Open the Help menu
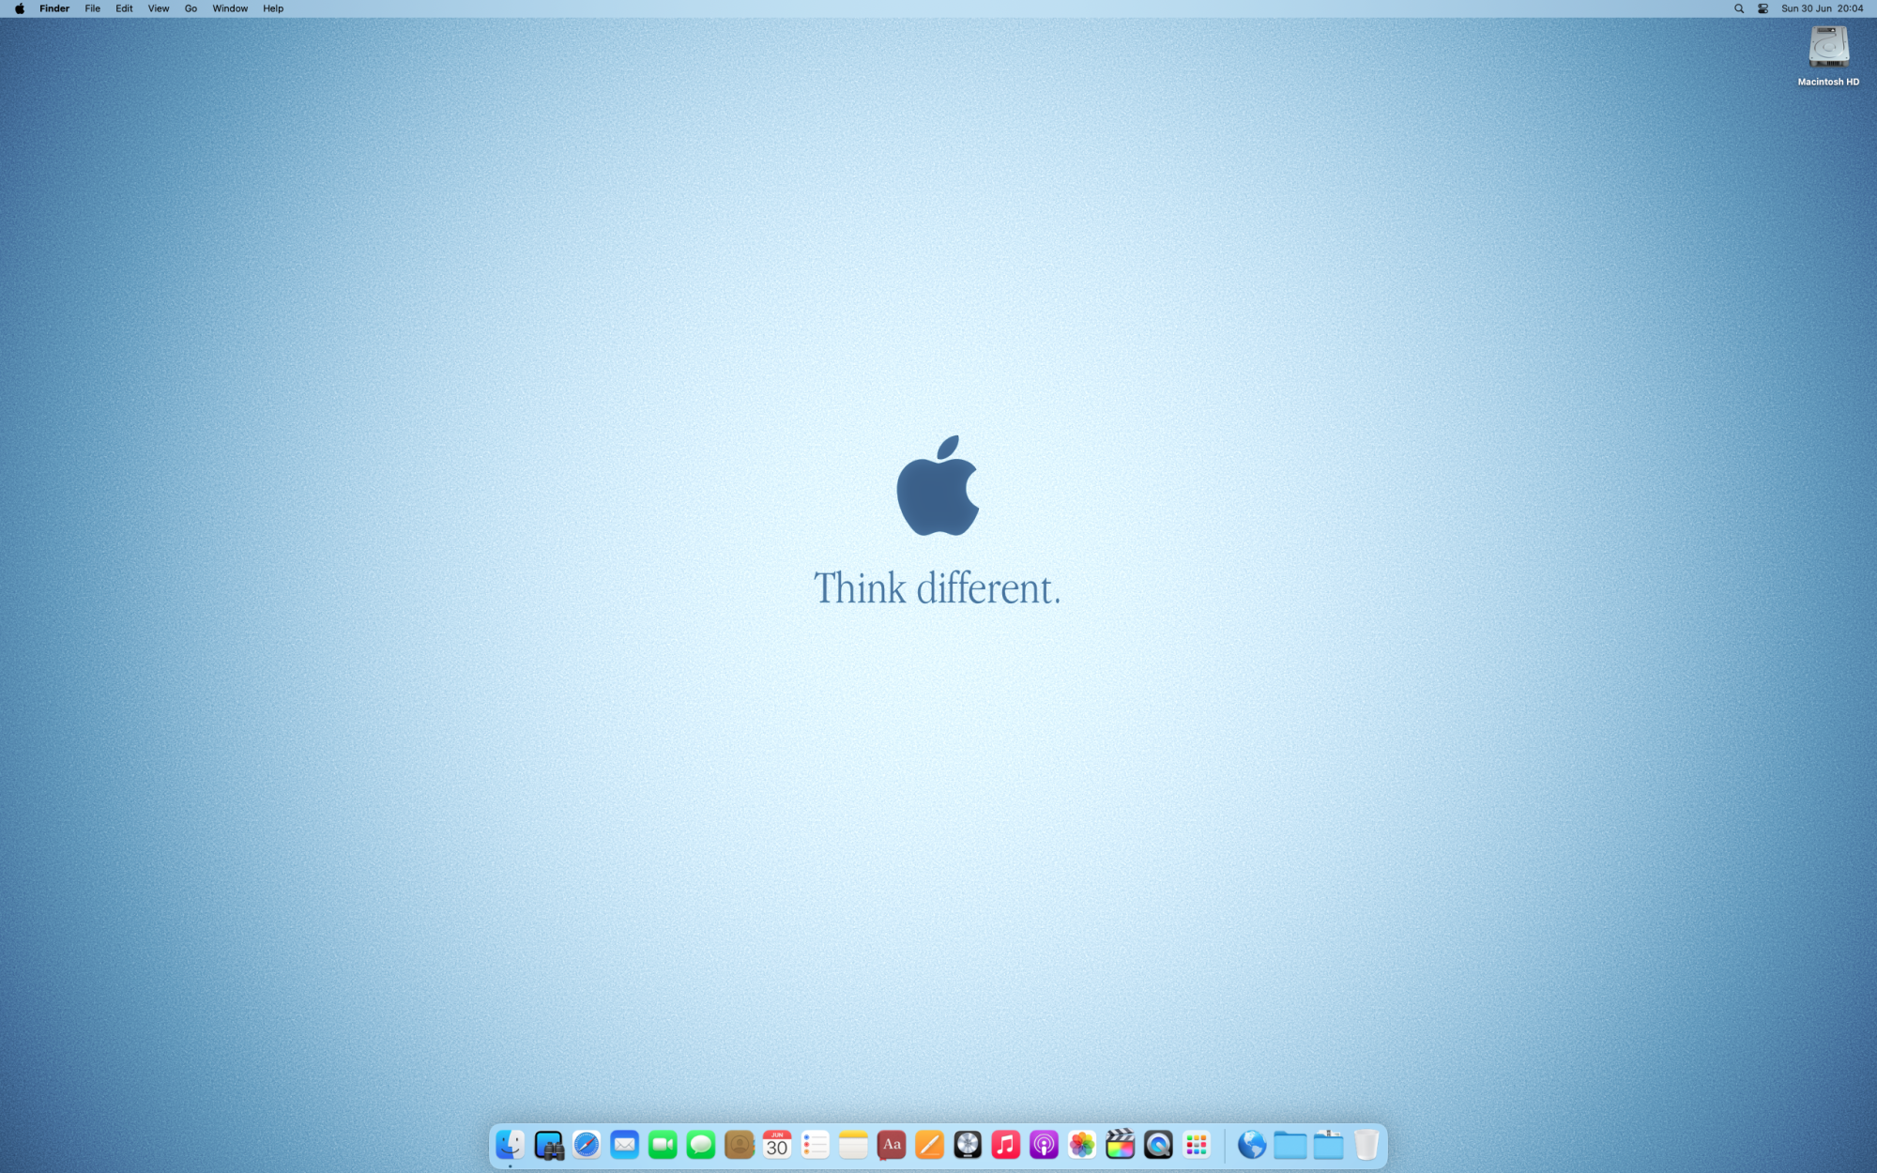Viewport: 1877px width, 1173px height. click(273, 8)
